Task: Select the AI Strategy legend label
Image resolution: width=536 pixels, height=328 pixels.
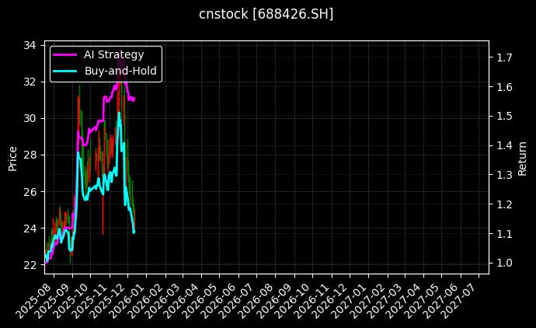Action: point(113,54)
